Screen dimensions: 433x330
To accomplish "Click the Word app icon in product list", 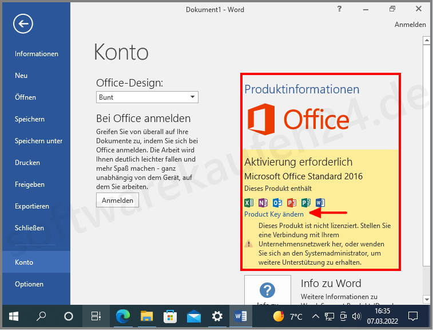I will click(x=320, y=203).
